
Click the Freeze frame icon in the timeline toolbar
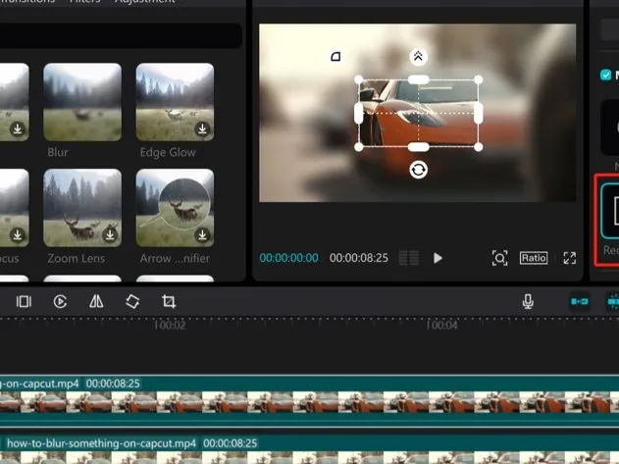(24, 302)
